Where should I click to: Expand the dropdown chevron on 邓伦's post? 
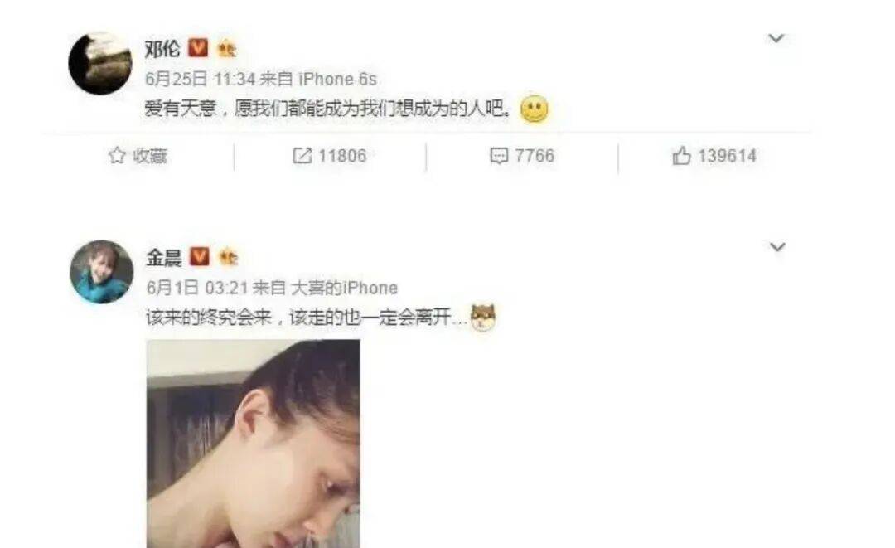coord(776,38)
